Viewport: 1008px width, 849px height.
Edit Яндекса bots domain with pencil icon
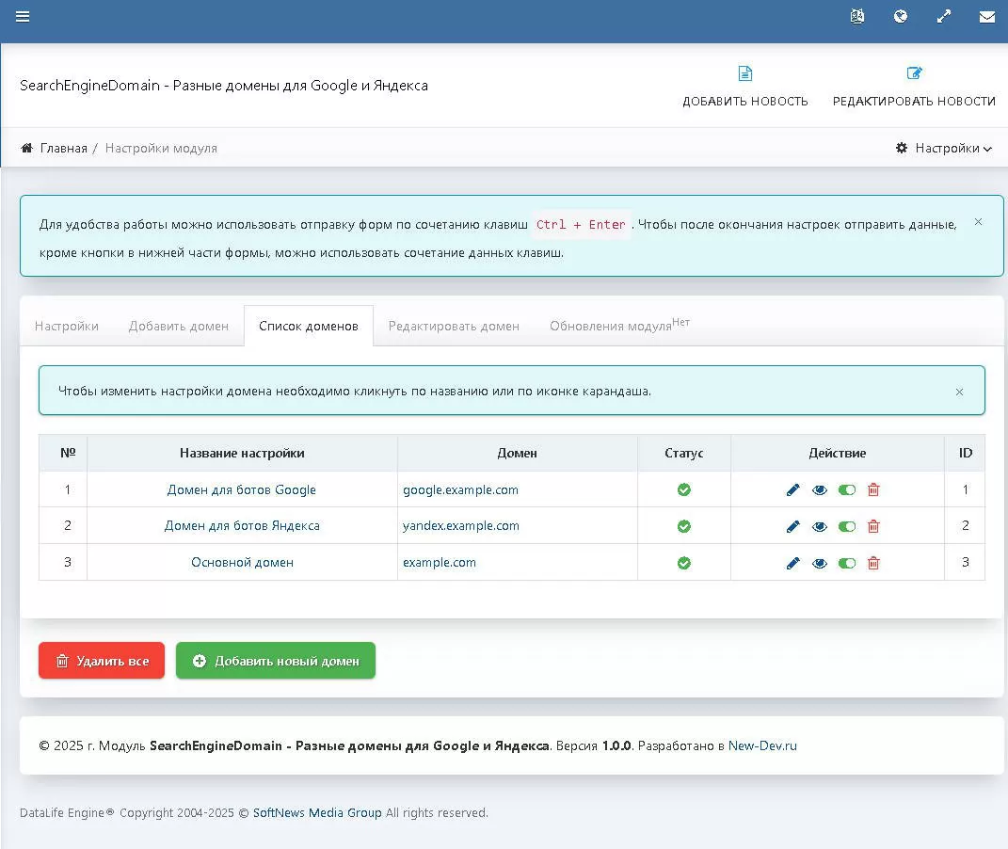pos(792,526)
